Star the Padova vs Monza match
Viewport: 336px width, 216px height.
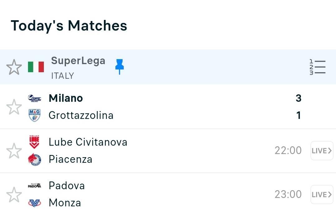14,195
